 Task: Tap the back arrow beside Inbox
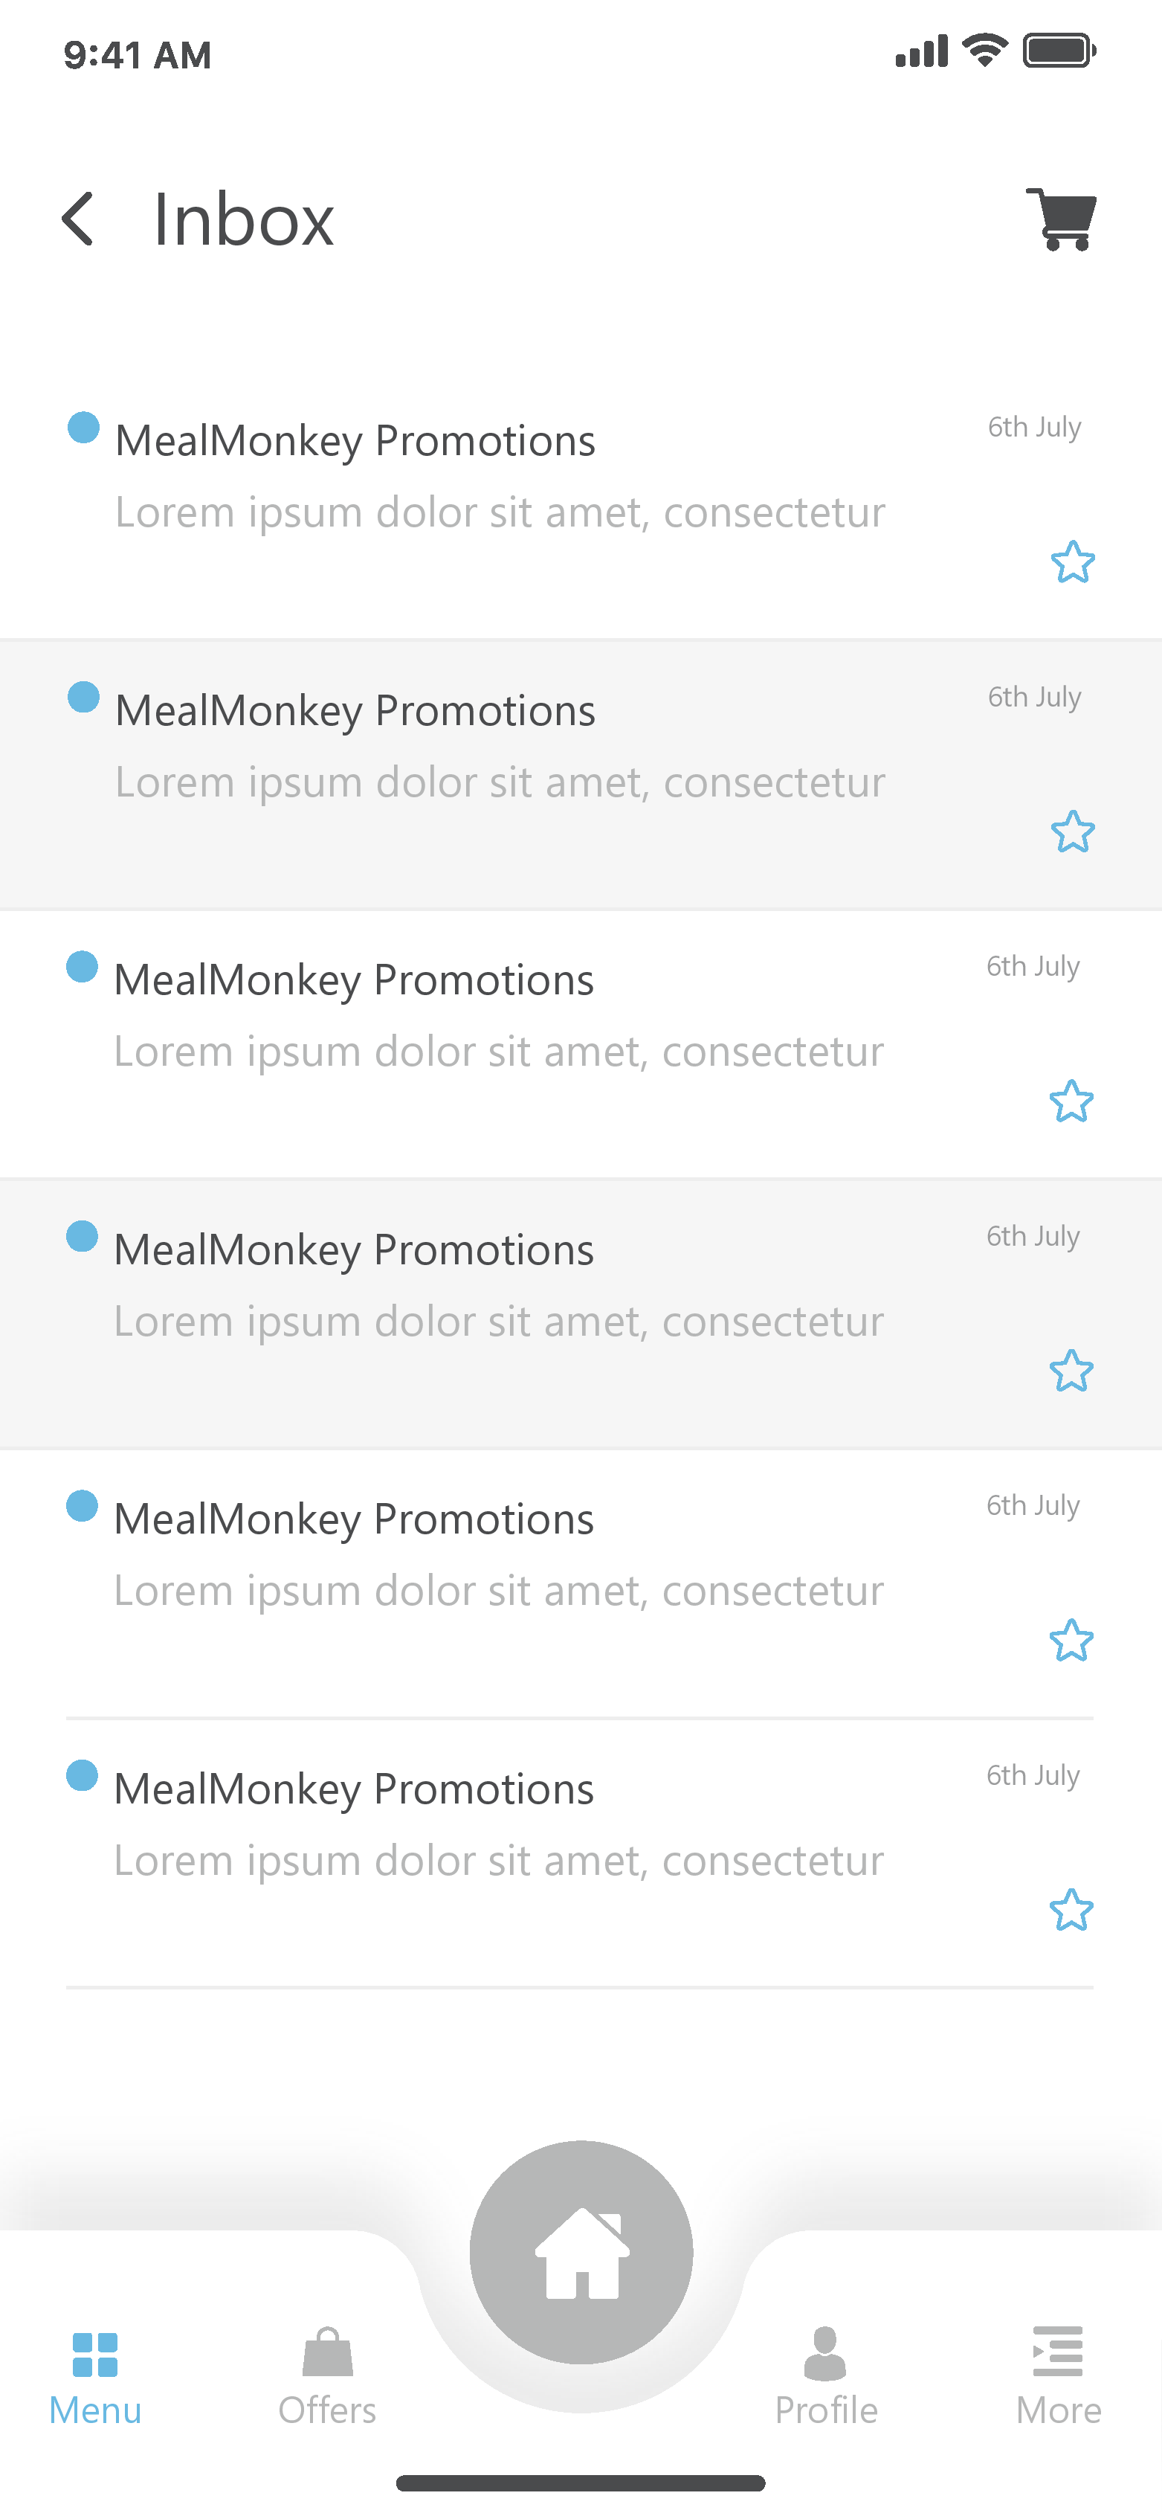coord(78,219)
